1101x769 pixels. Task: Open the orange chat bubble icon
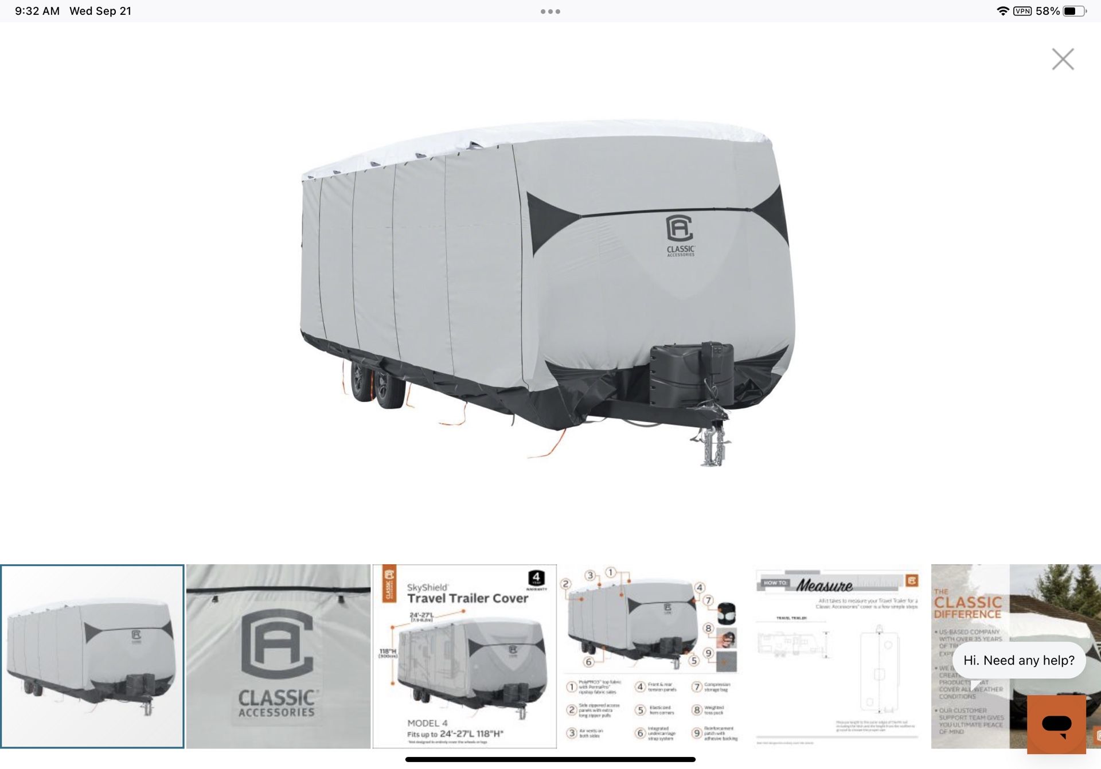[x=1056, y=724]
